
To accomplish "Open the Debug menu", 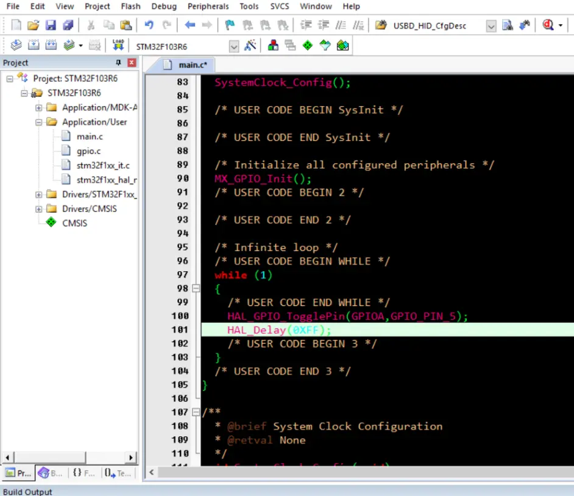I will click(x=164, y=6).
